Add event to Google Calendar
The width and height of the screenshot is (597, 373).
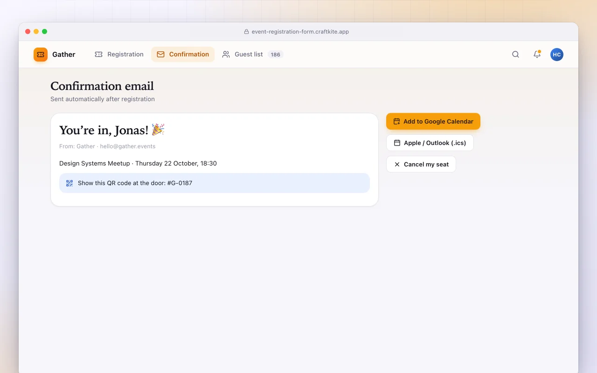click(433, 121)
